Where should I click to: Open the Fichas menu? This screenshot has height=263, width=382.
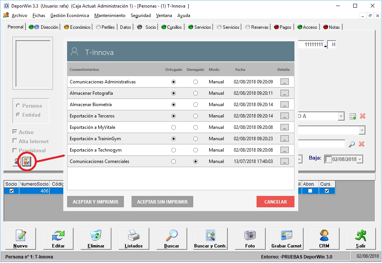click(x=39, y=16)
